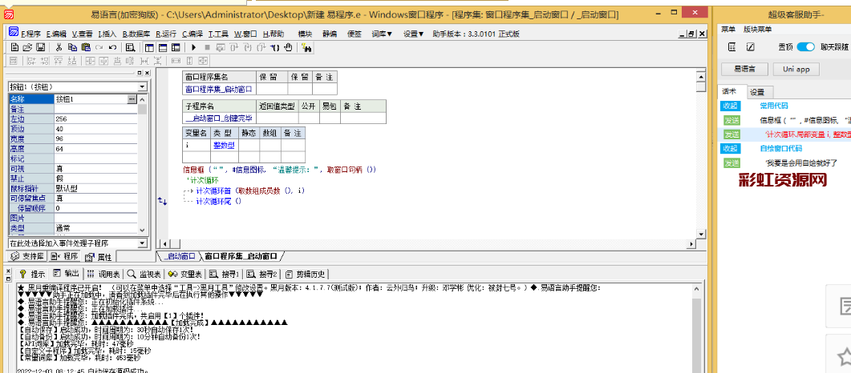
Task: Click the Open file folder icon
Action: pos(26,47)
